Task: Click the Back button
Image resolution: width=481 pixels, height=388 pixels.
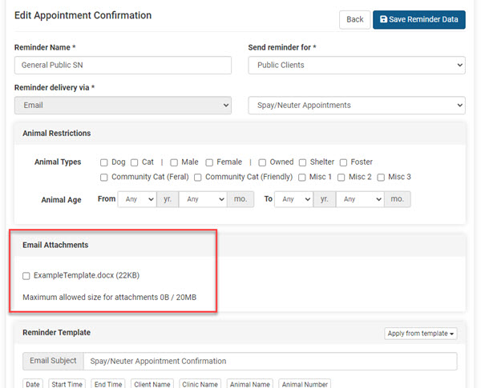Action: click(354, 19)
